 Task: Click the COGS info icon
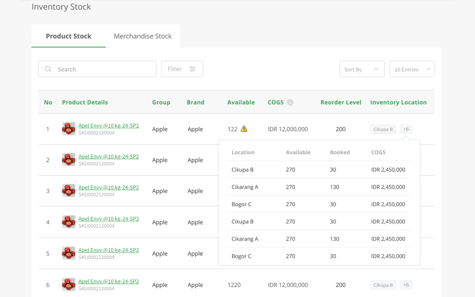pos(290,102)
